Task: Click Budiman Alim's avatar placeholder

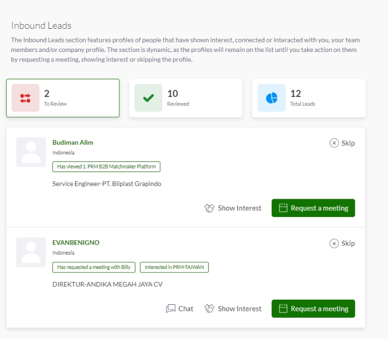Action: click(x=31, y=152)
